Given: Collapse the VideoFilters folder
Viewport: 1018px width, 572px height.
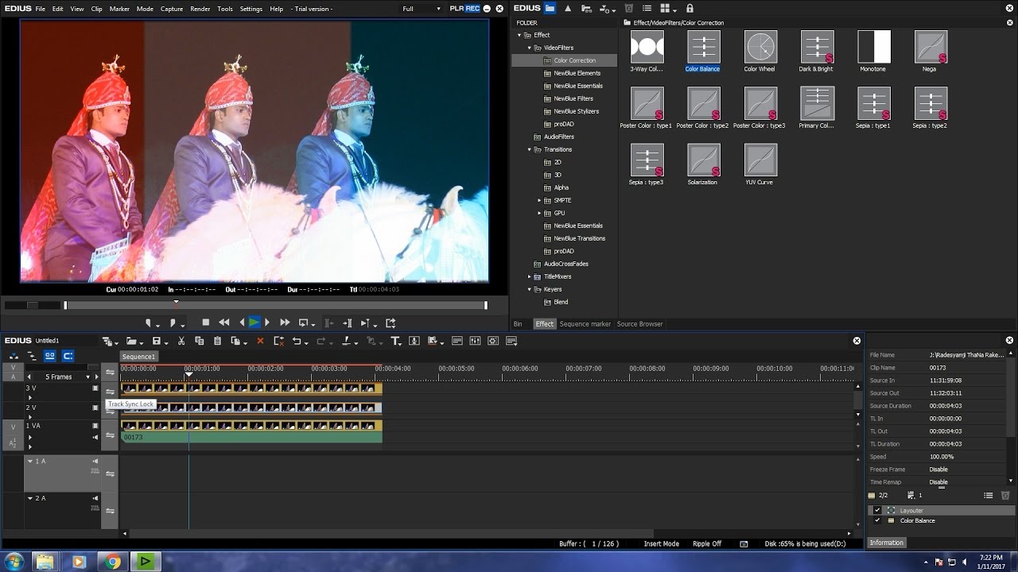Looking at the screenshot, I should pos(529,48).
